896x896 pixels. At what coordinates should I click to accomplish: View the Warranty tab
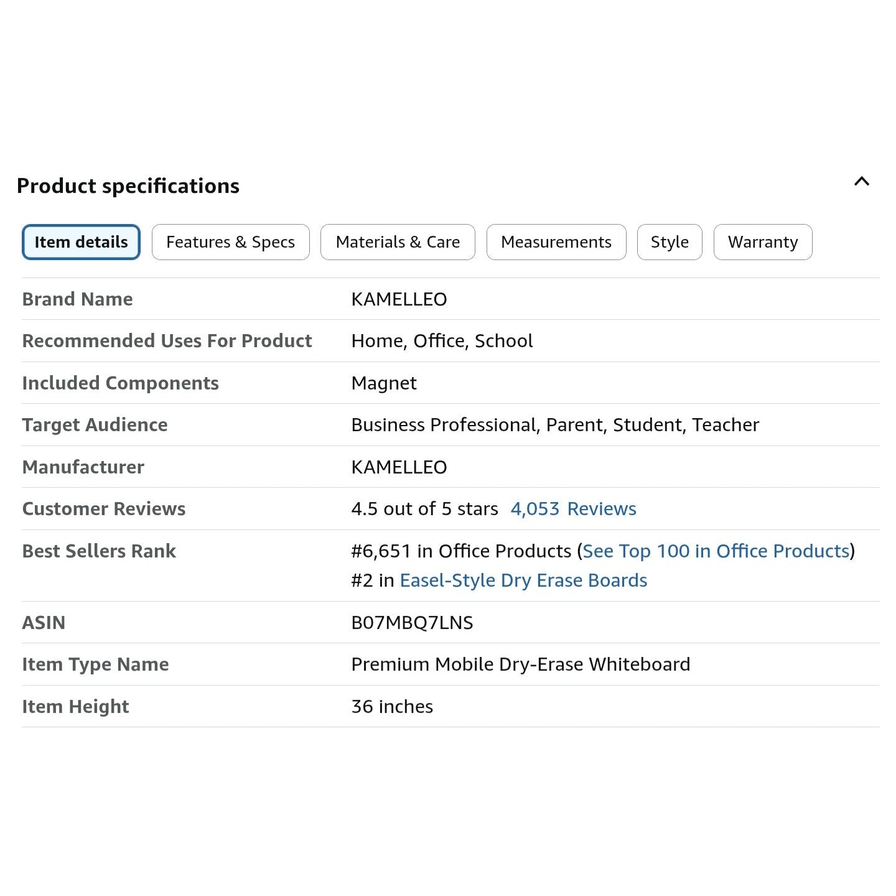(762, 242)
